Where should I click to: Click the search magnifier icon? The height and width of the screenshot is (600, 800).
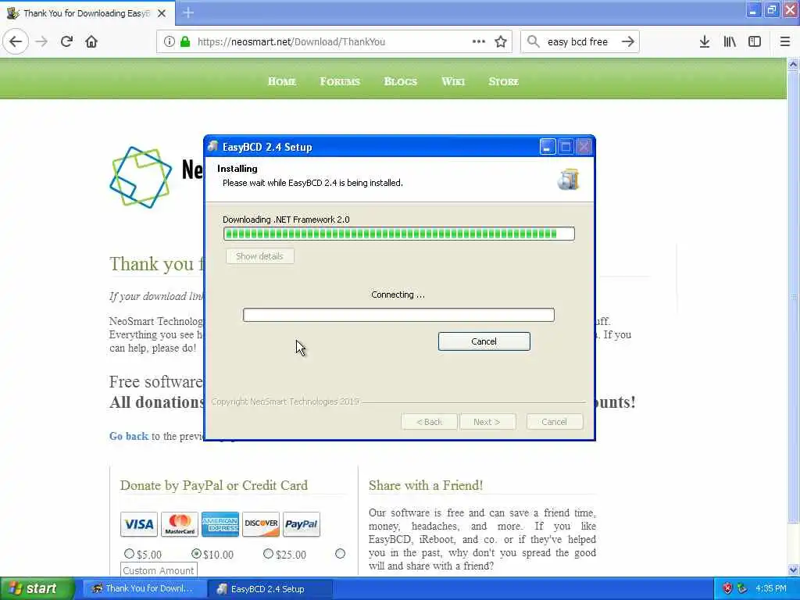[533, 41]
